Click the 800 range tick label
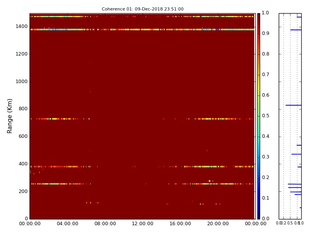 coord(23,109)
